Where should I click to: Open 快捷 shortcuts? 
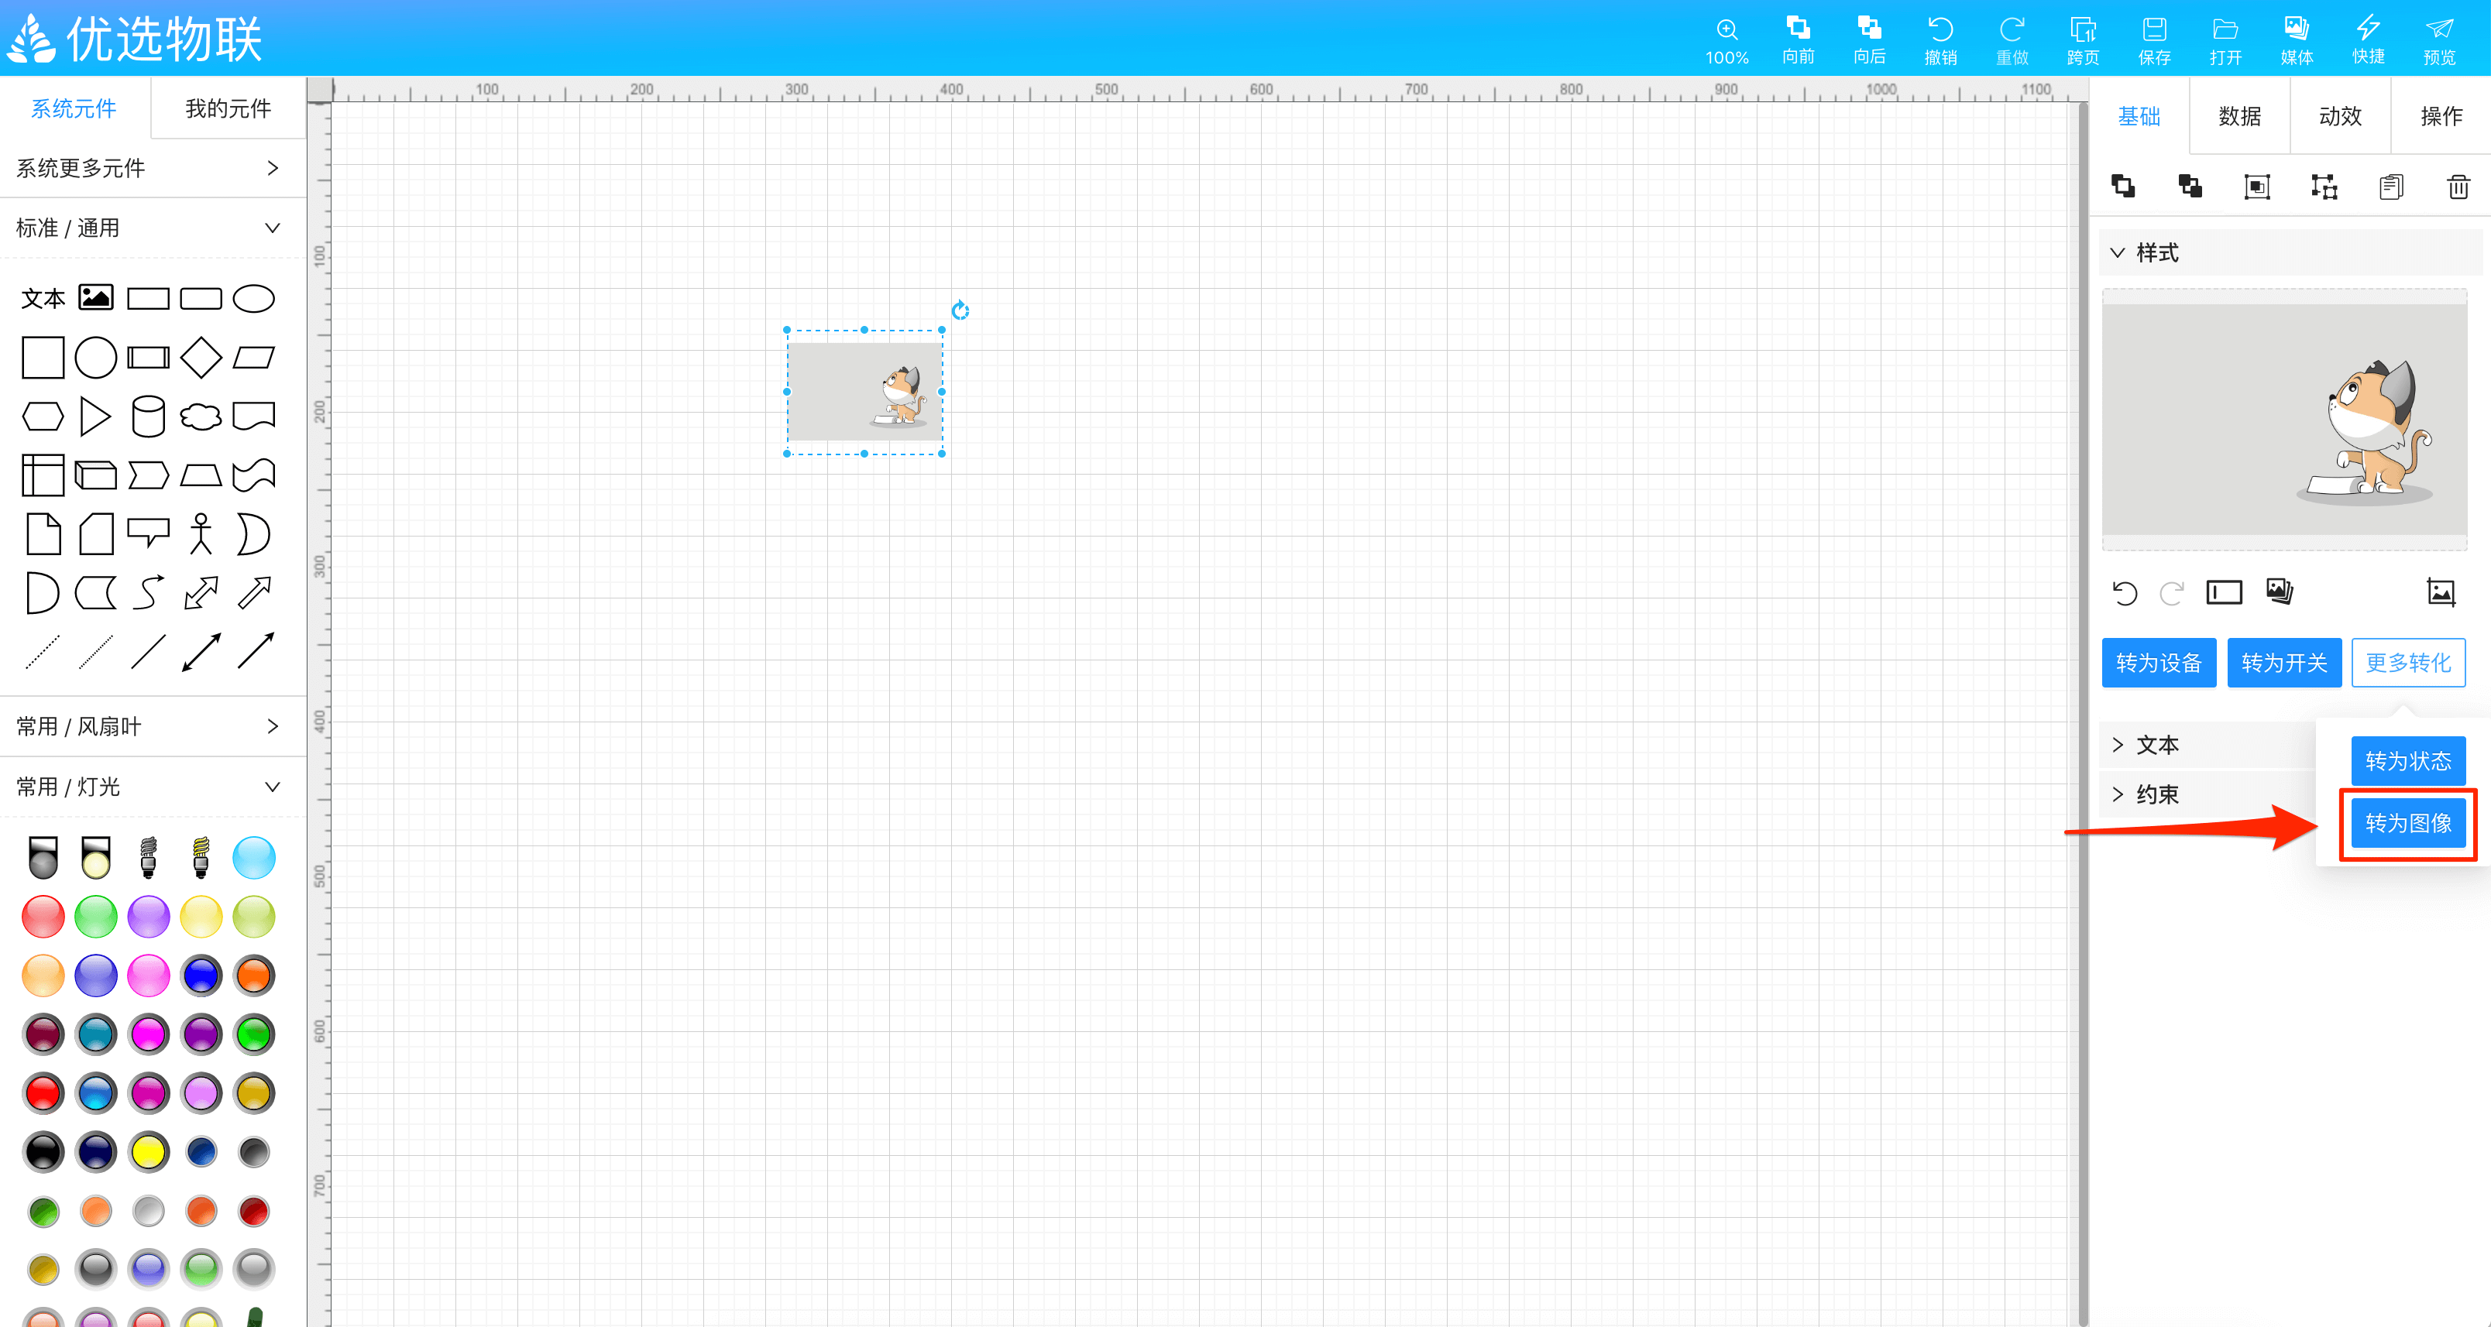2368,40
